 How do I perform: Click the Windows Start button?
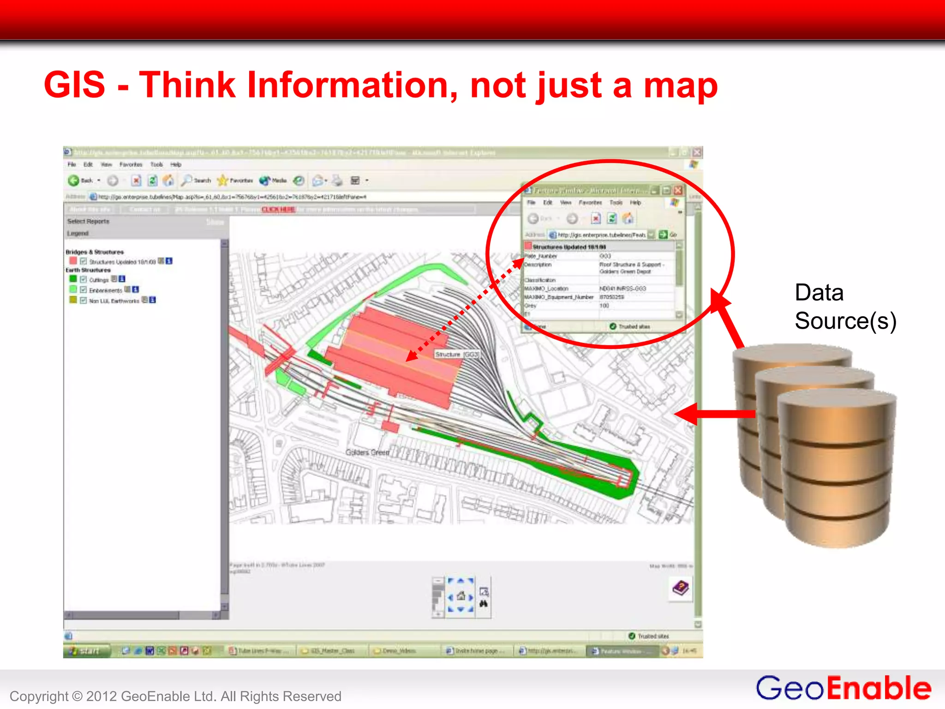[87, 651]
